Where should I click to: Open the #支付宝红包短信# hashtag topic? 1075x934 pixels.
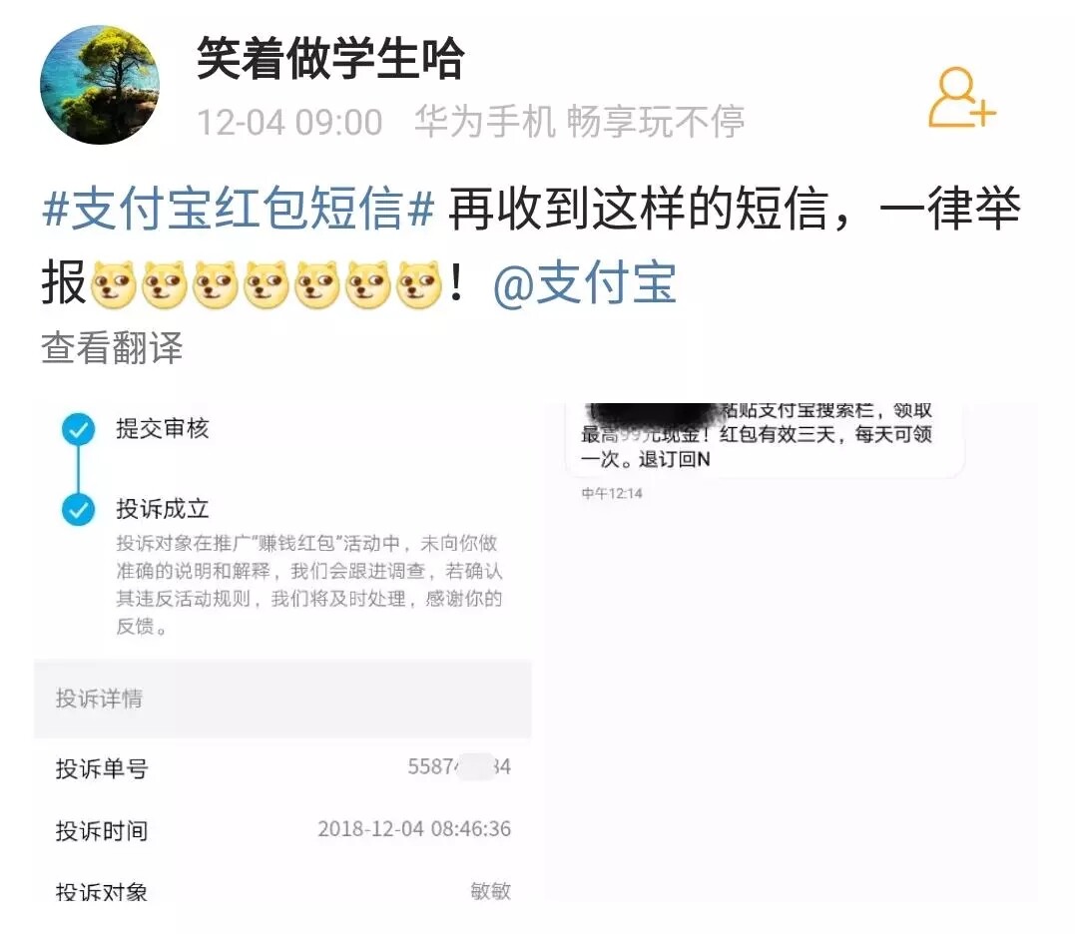pyautogui.click(x=238, y=209)
